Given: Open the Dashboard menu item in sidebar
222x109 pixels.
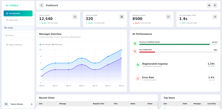Looking at the screenshot, I should [18, 14].
